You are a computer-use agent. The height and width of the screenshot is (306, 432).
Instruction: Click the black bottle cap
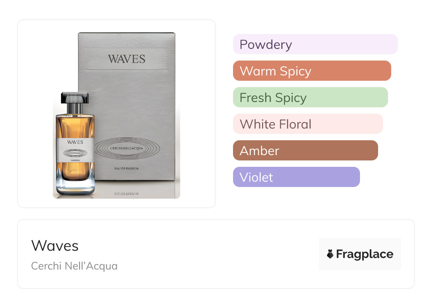tap(75, 97)
